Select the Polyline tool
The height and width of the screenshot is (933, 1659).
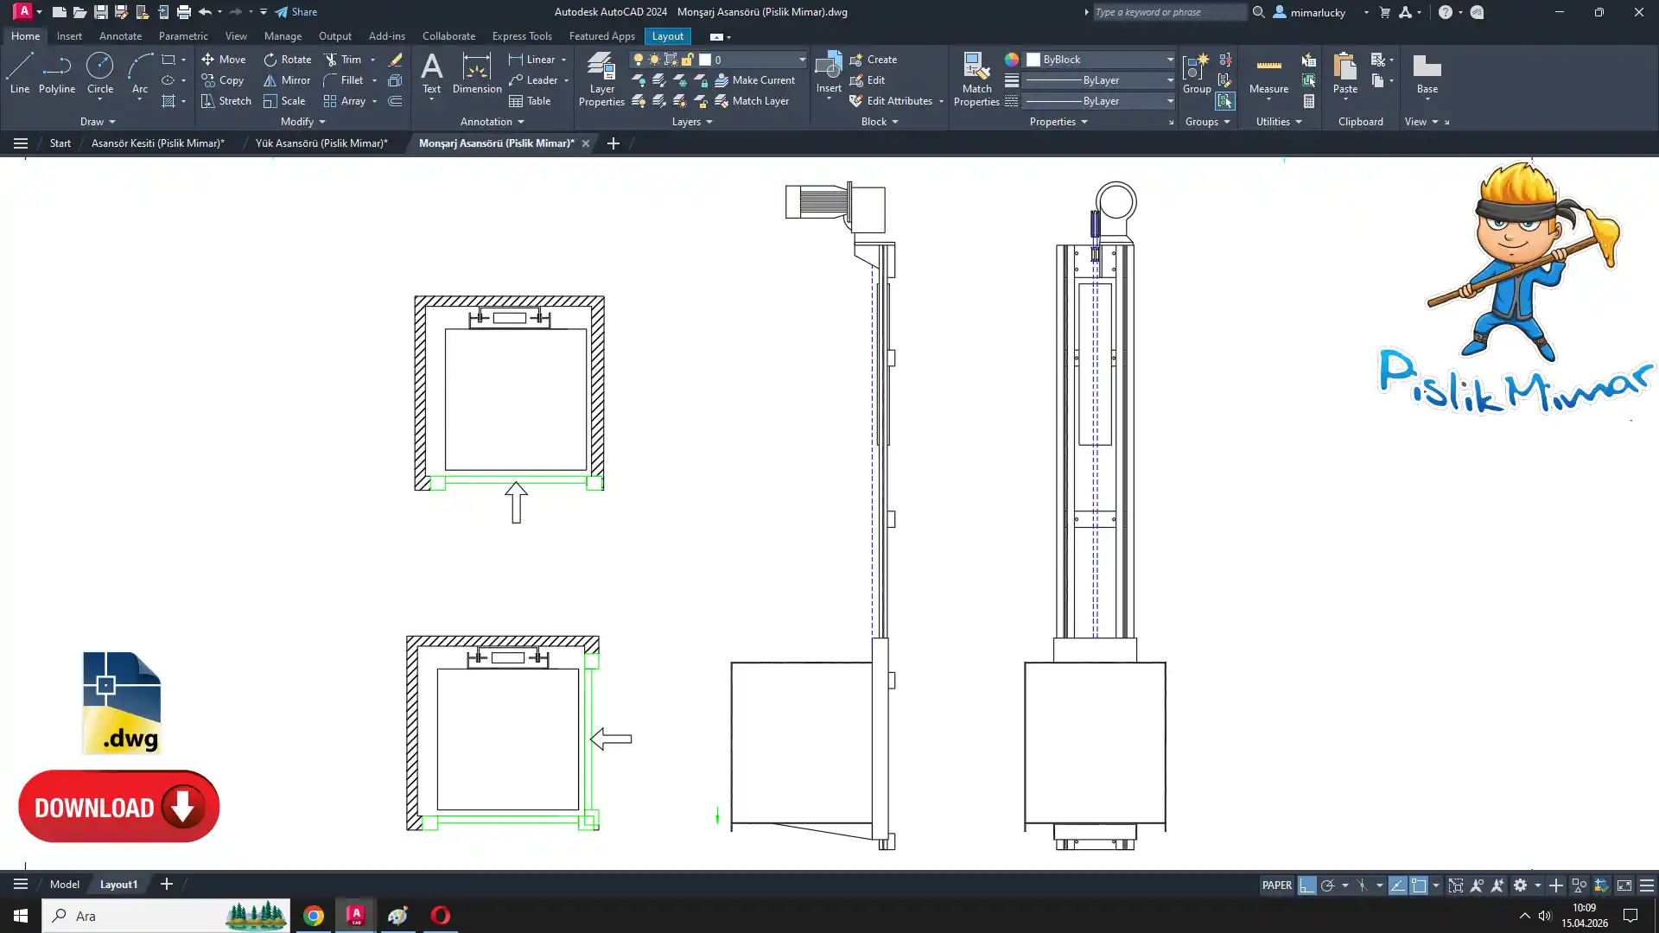tap(56, 73)
